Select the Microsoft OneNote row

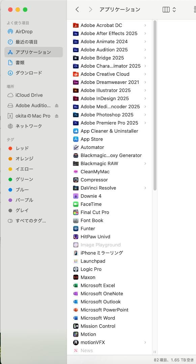(110, 294)
